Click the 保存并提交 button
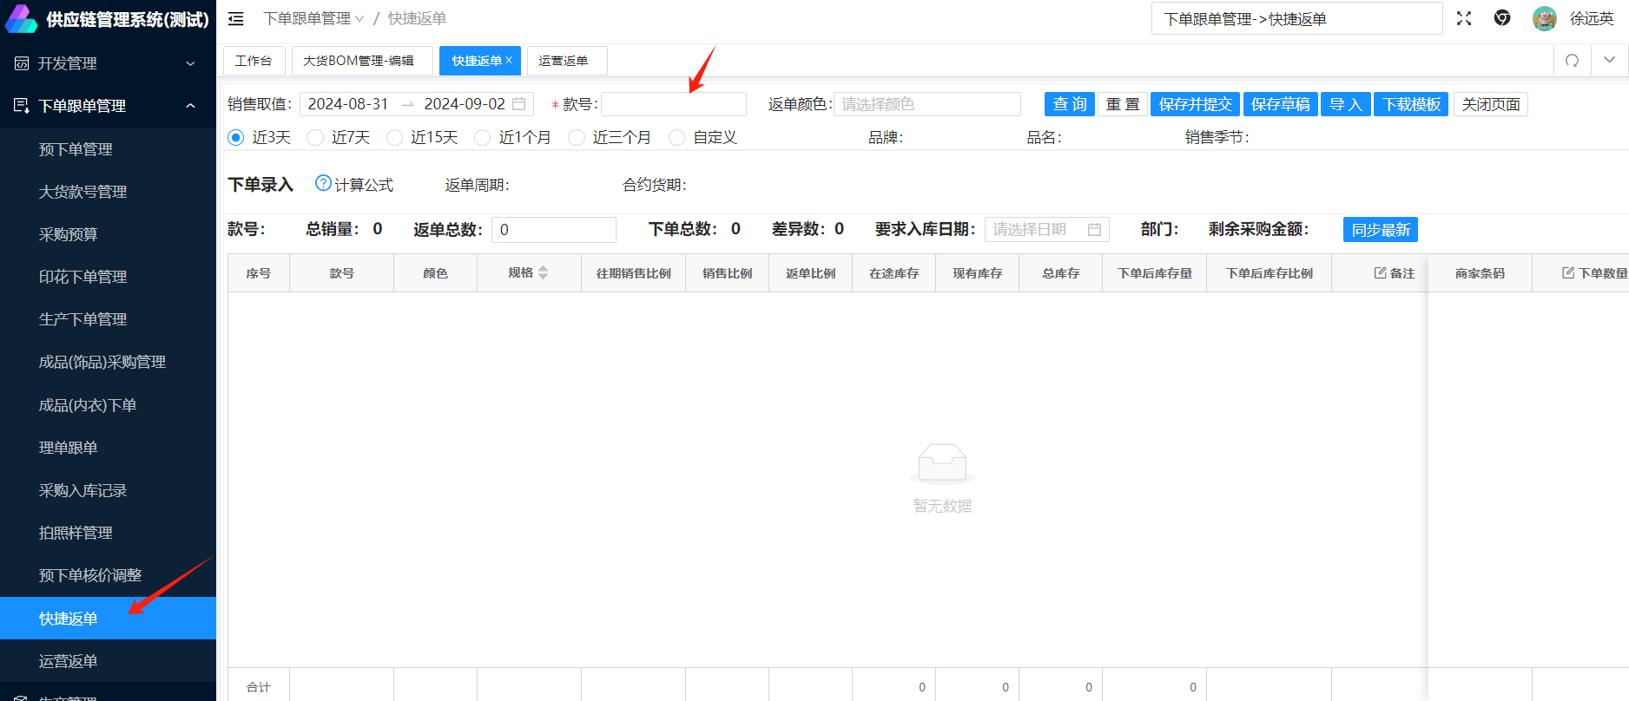Screen dimensions: 1629x701 click(x=1195, y=104)
